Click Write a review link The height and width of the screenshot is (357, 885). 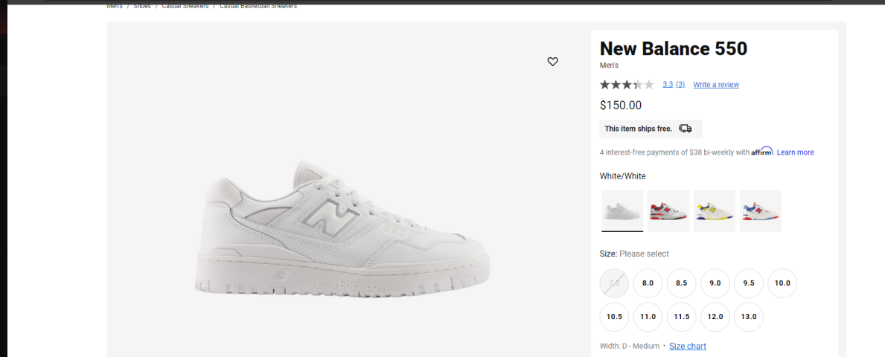point(716,85)
